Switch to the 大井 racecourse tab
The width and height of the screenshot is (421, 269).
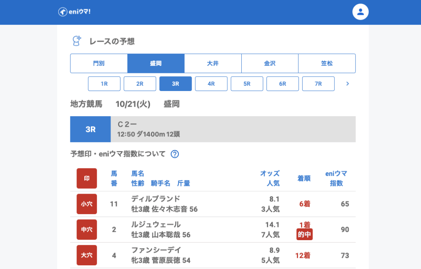[213, 63]
